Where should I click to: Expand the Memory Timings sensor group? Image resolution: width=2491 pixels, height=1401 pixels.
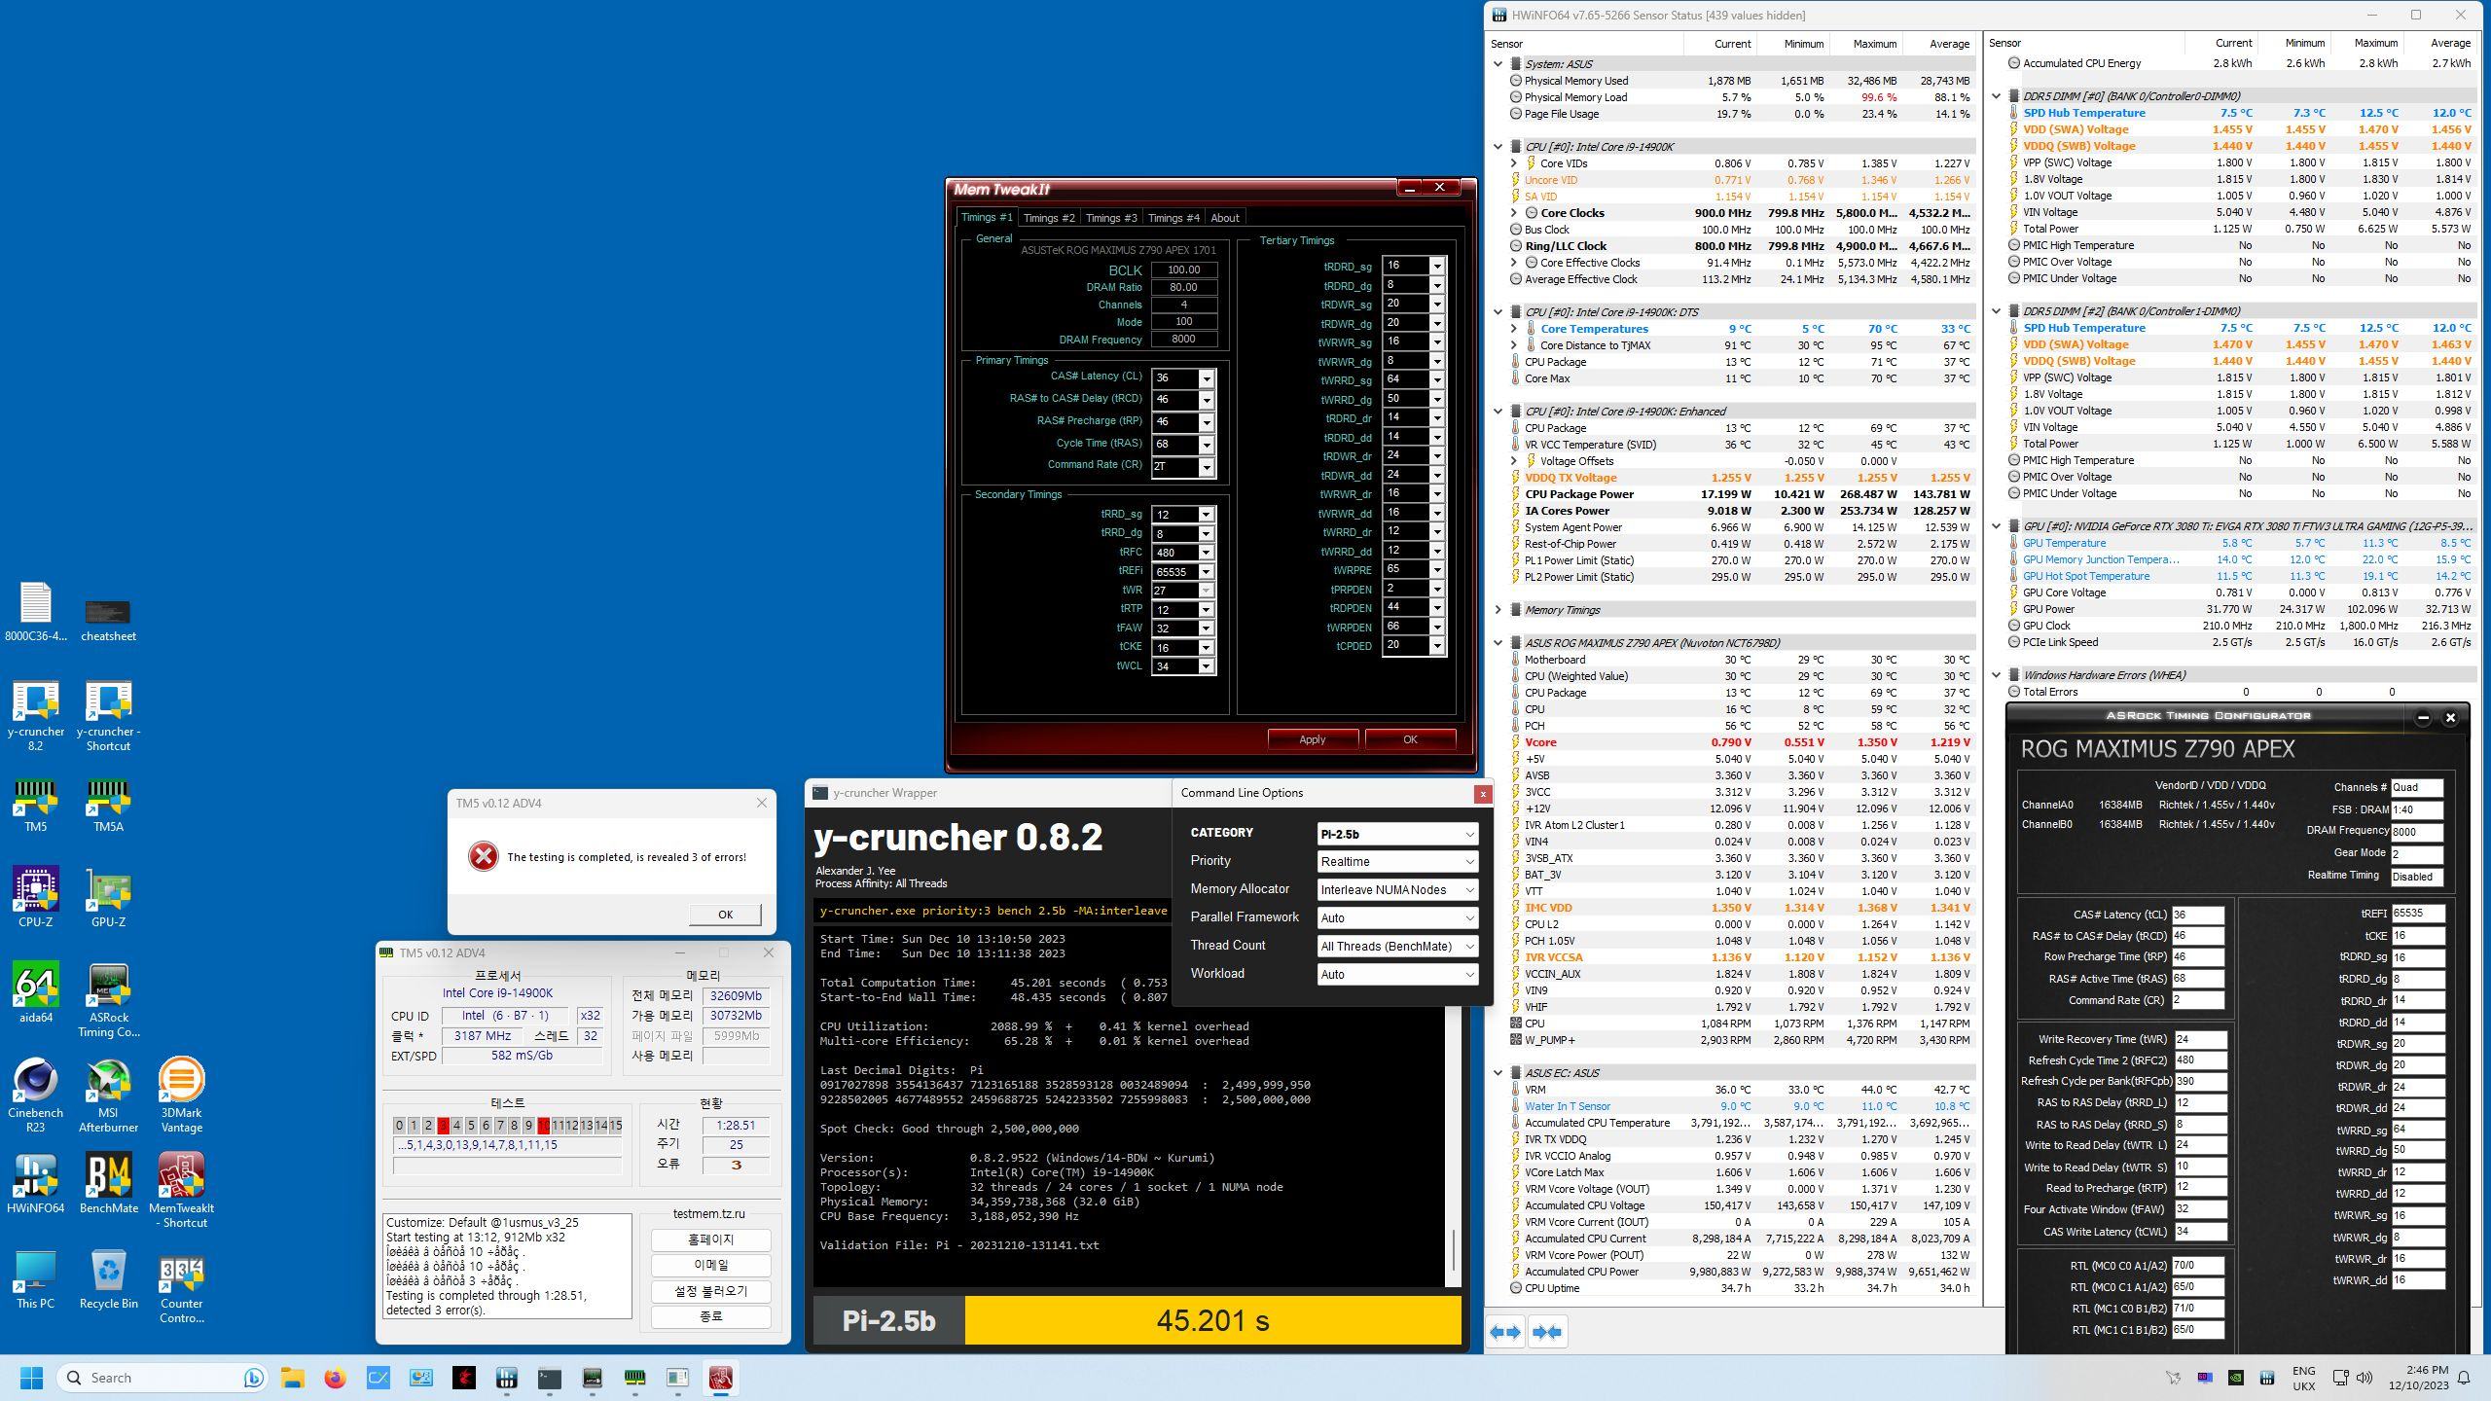point(1498,610)
